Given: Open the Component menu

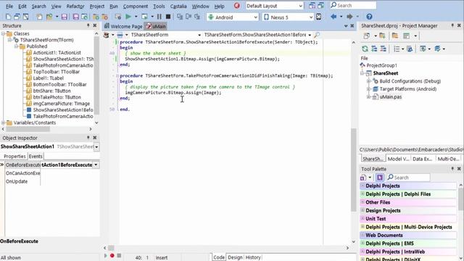Looking at the screenshot, I should coord(136,7).
